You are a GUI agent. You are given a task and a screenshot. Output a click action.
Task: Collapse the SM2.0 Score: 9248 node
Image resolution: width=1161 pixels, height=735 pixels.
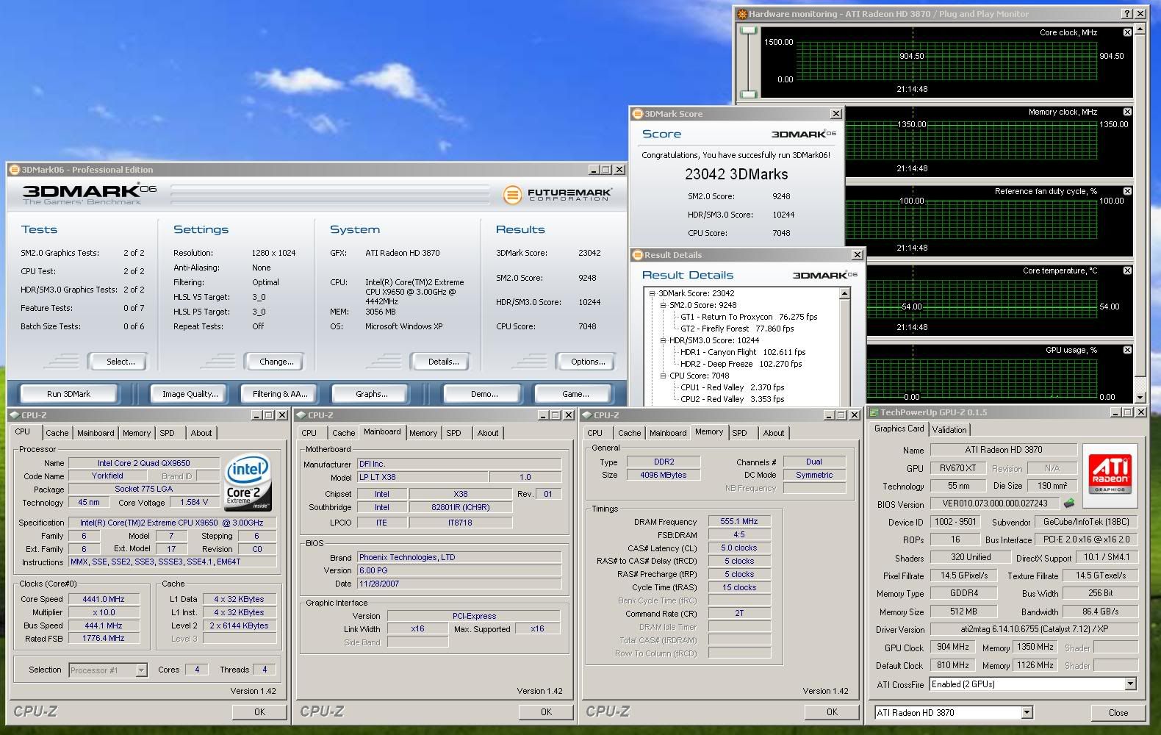[x=663, y=305]
